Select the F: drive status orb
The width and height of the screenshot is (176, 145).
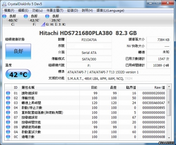(x=26, y=17)
